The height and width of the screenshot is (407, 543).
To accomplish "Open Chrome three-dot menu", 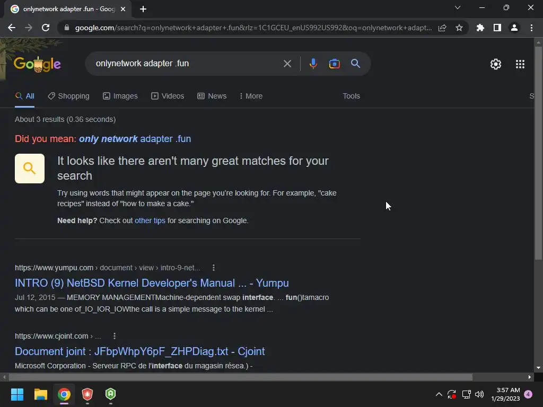I will click(531, 28).
